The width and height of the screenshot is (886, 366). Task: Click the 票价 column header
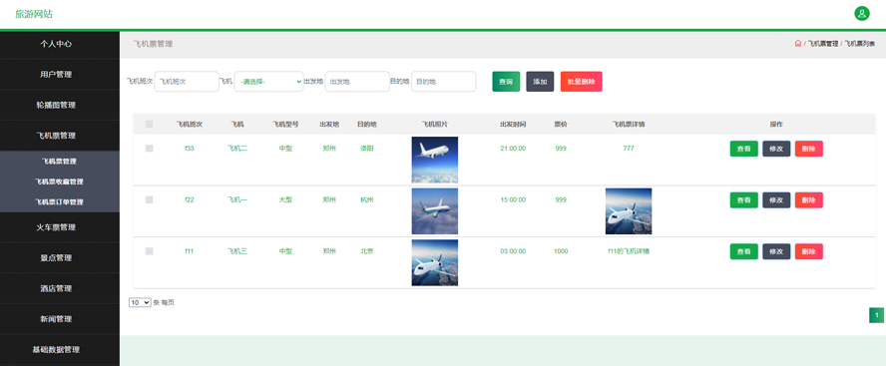[561, 125]
